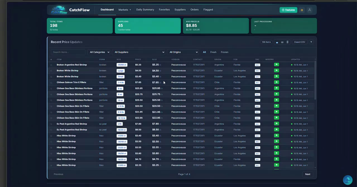Flag missing on Chilean Sea Bass 8 oz $25.95
This screenshot has height=187, width=357.
276,88
